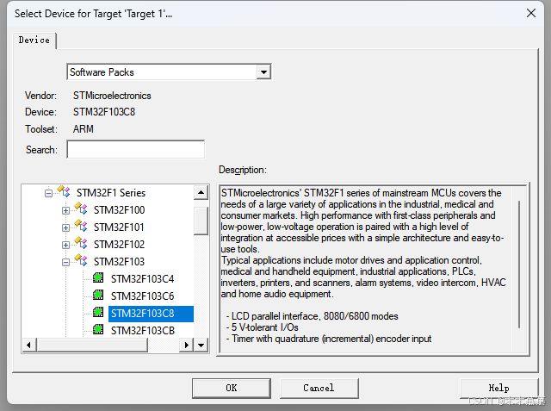Close the Select Device dialog

[x=531, y=14]
